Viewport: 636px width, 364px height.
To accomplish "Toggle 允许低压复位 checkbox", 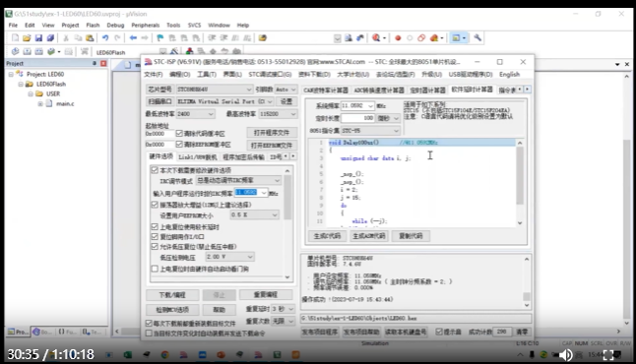I will [155, 247].
